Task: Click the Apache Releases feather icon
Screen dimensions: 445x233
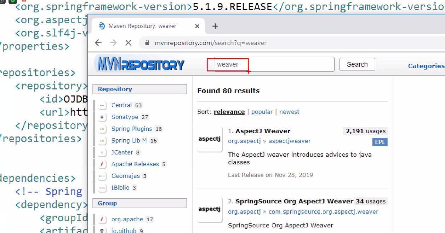Action: tap(102, 164)
